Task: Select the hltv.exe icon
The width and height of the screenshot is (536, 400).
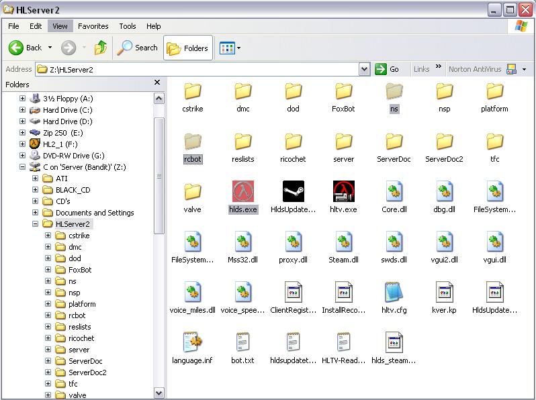Action: click(343, 191)
